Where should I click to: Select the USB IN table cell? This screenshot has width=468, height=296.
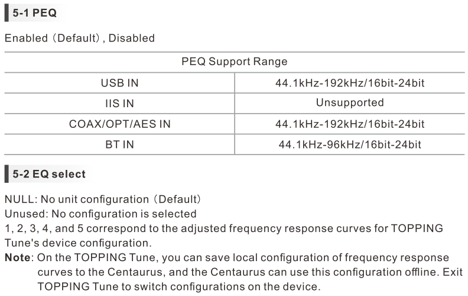click(x=119, y=83)
